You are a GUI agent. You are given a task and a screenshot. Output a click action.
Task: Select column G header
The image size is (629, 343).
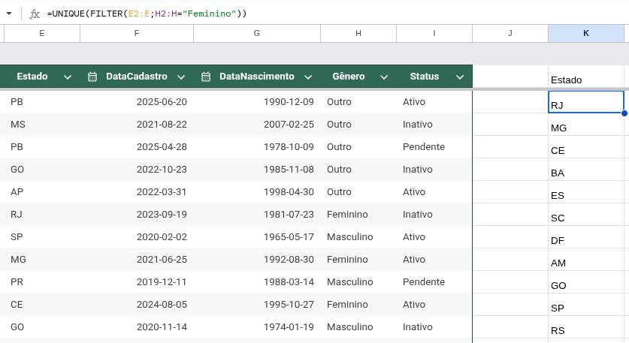(x=257, y=33)
